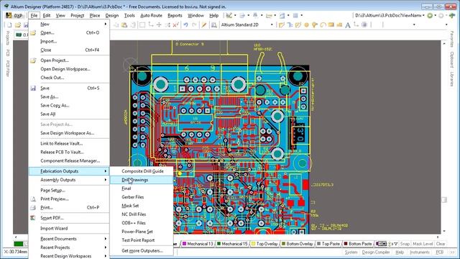Choose Composite Drill Guide output
The width and height of the screenshot is (460, 259).
[x=142, y=171]
